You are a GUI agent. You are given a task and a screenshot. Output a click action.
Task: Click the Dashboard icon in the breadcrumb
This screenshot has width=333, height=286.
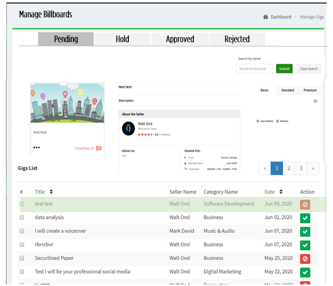266,17
